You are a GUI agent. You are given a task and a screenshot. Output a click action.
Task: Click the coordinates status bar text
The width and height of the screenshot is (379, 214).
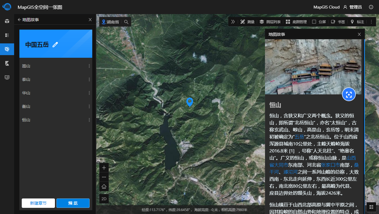[194, 210]
